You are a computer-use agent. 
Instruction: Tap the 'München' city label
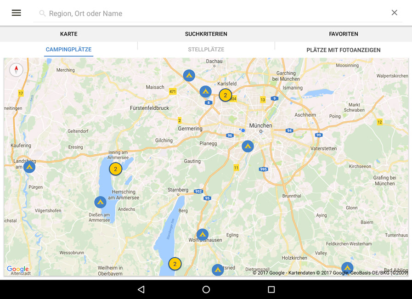point(260,125)
